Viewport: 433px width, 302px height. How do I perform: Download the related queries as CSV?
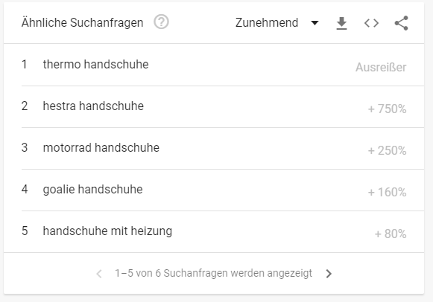coord(341,23)
